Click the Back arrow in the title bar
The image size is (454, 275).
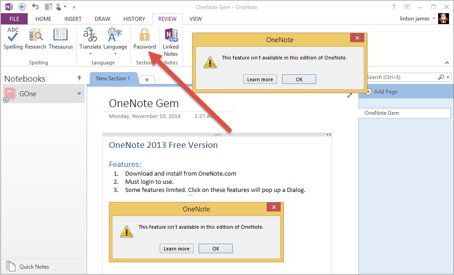22,7
